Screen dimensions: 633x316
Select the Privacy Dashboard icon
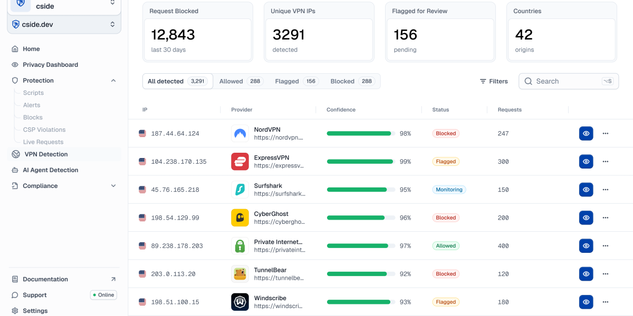[x=15, y=64]
